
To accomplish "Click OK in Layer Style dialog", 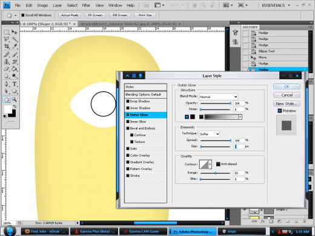I will (287, 87).
